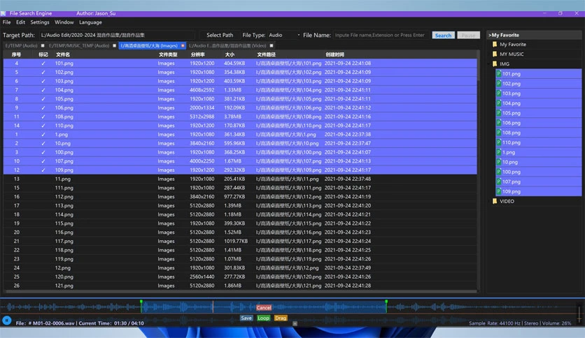
Task: Click the Search button
Action: 443,36
